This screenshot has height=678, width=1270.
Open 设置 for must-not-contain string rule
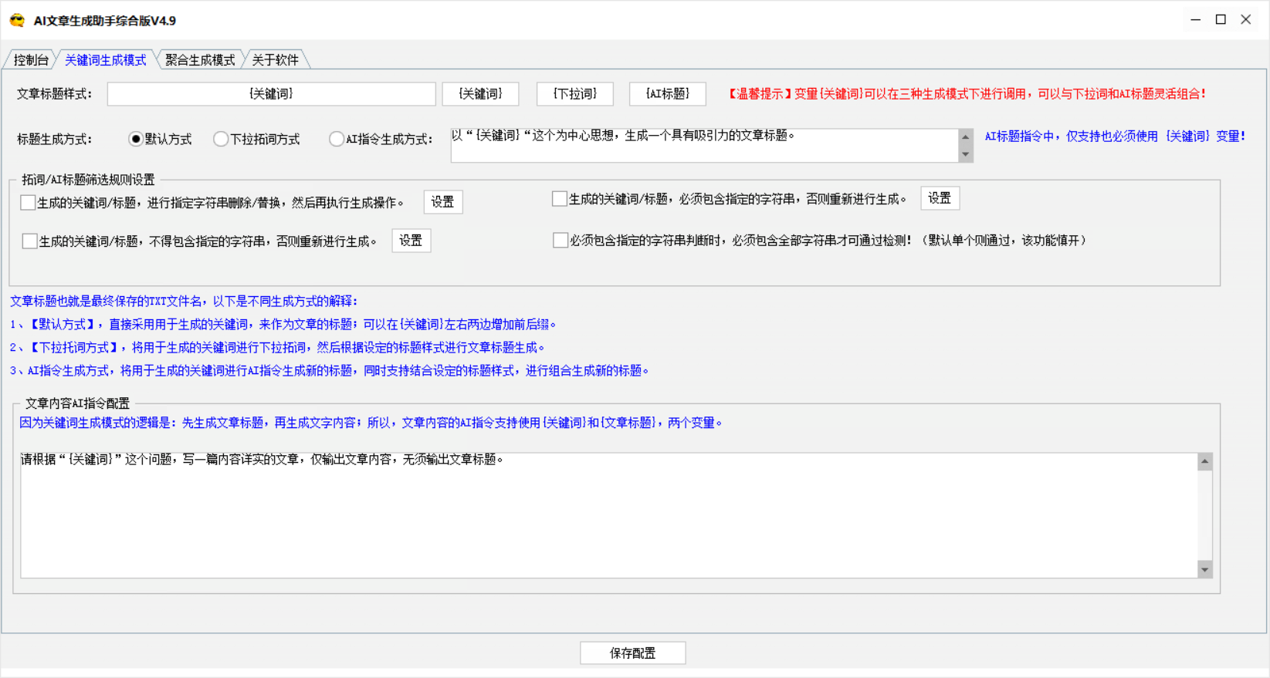click(411, 241)
